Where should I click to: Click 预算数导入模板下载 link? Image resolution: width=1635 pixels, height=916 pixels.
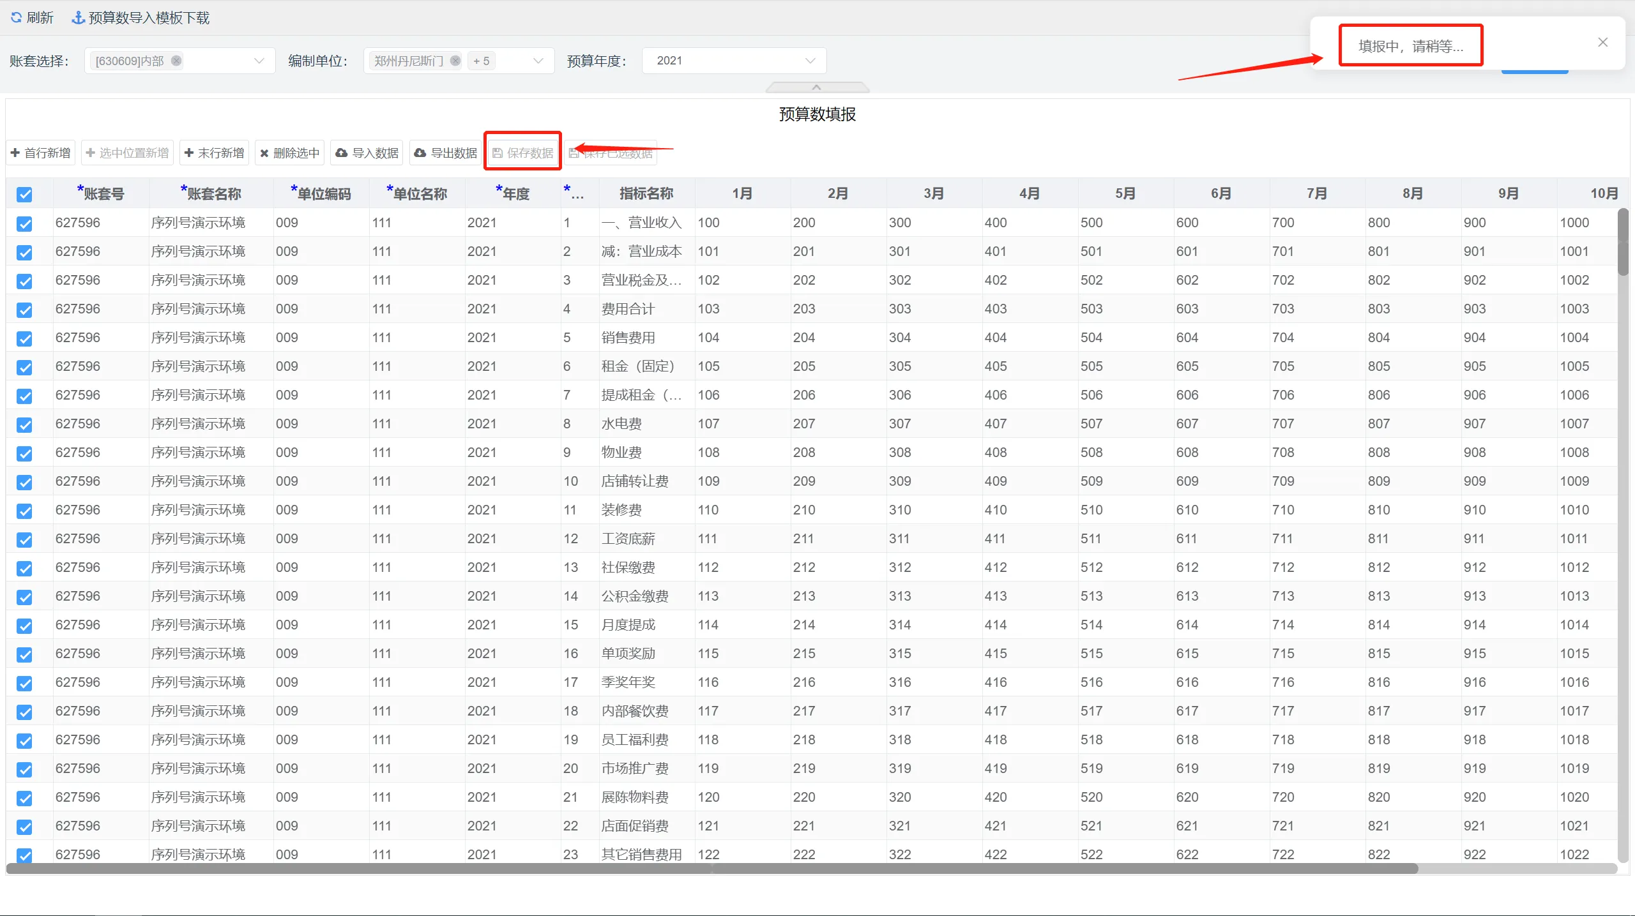point(141,17)
